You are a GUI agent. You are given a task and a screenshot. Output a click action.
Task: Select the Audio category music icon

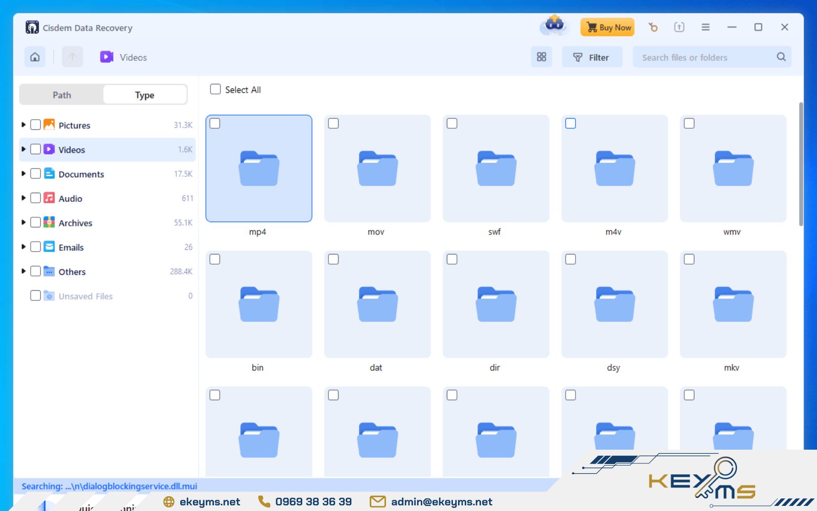click(49, 198)
